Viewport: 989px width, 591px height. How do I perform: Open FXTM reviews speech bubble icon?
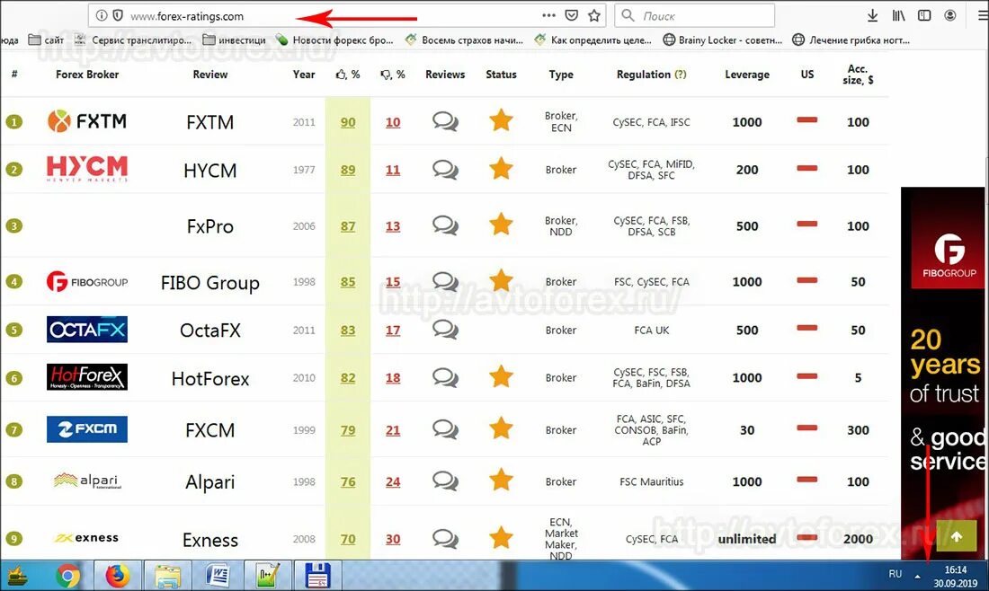click(x=445, y=120)
